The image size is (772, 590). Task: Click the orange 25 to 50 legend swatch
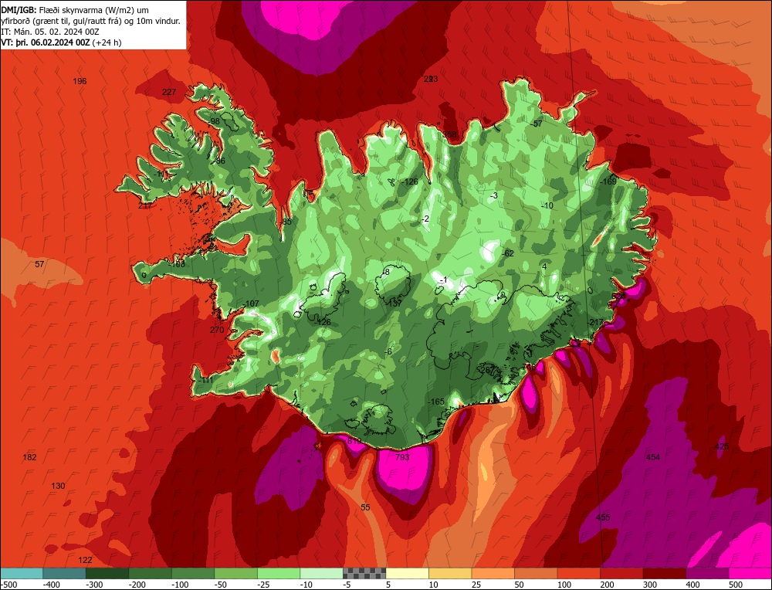pos(493,573)
